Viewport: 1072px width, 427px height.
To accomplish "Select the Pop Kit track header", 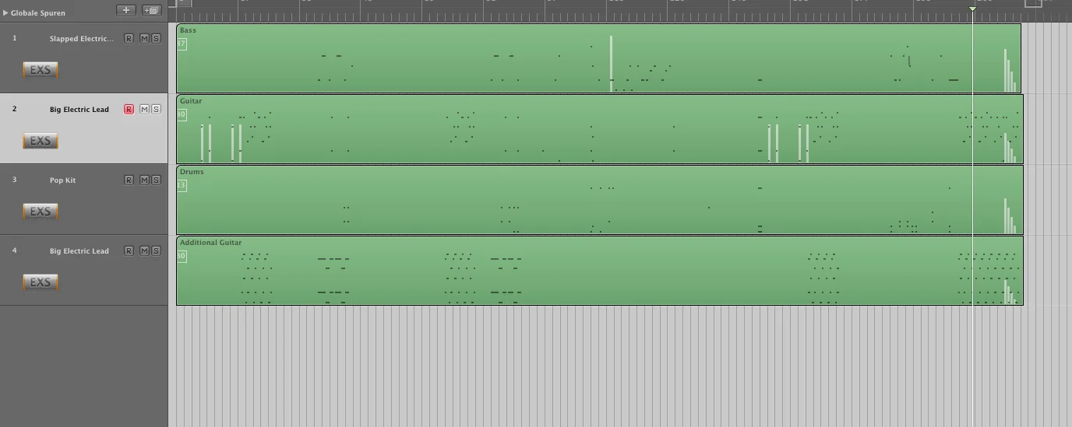I will point(83,200).
